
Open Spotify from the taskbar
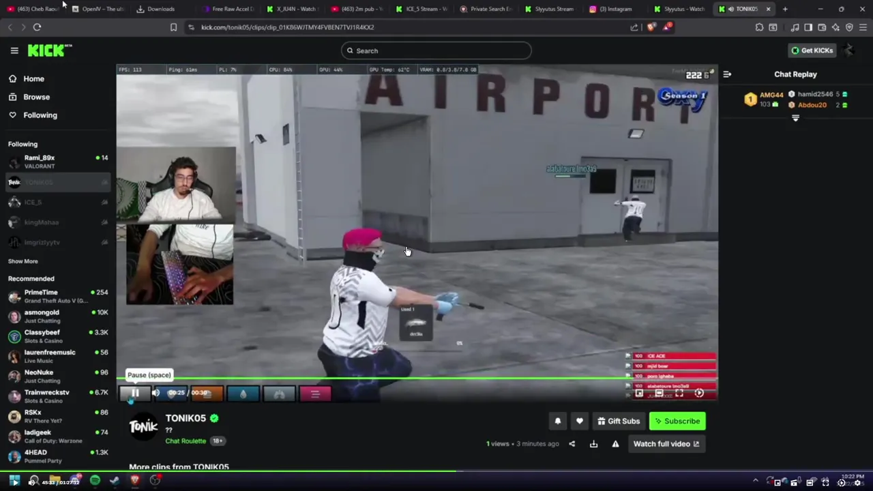pyautogui.click(x=95, y=481)
